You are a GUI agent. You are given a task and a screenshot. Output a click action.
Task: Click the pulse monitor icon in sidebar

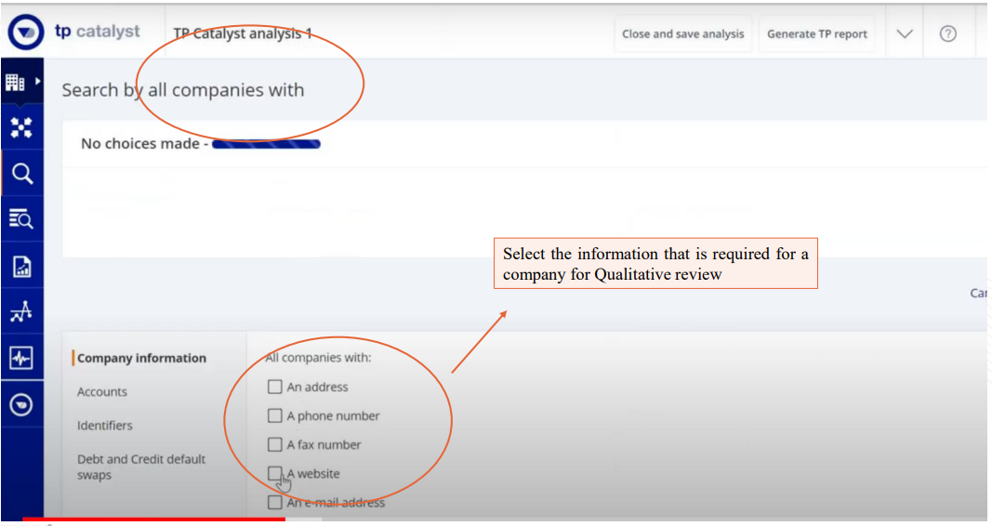pyautogui.click(x=21, y=358)
